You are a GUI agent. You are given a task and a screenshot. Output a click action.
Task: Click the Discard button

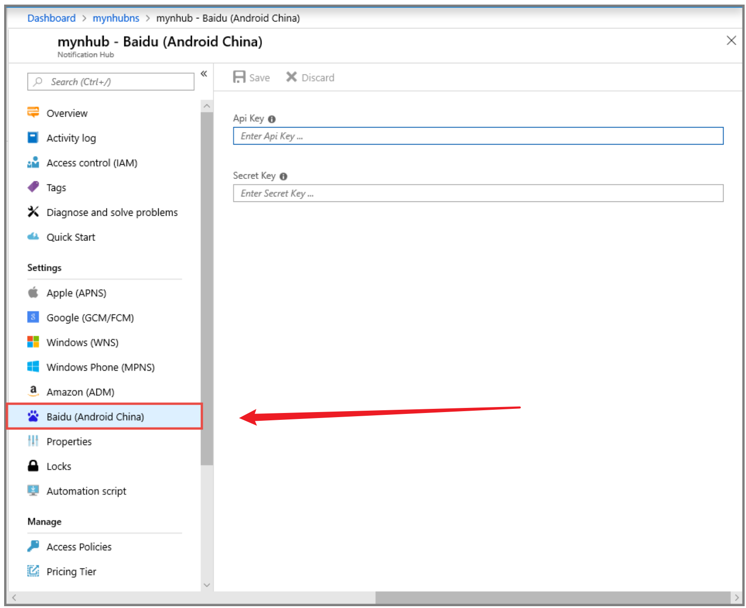coord(310,78)
